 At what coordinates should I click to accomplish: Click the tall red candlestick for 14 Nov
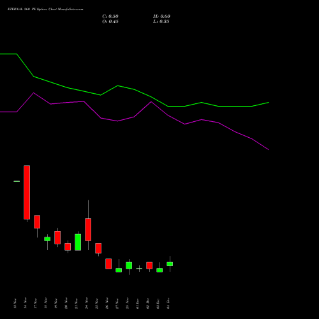tap(27, 192)
